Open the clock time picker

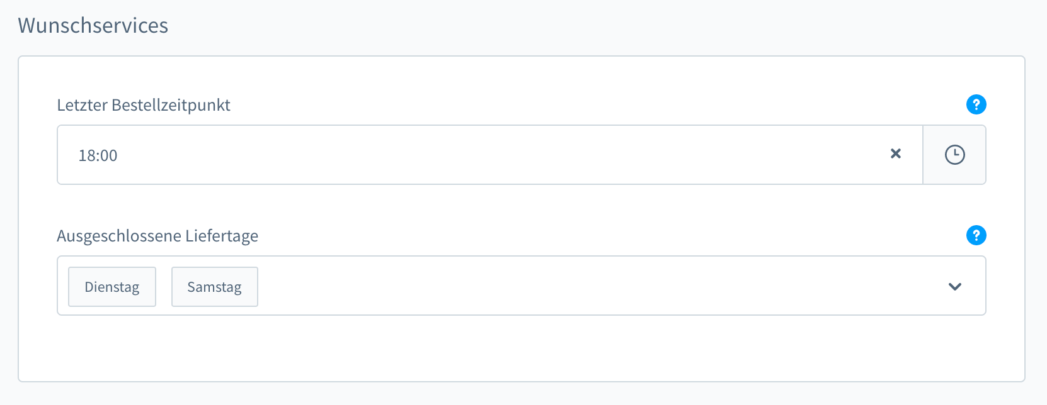tap(954, 155)
